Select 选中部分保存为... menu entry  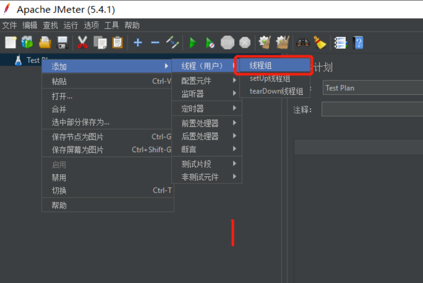click(107, 122)
